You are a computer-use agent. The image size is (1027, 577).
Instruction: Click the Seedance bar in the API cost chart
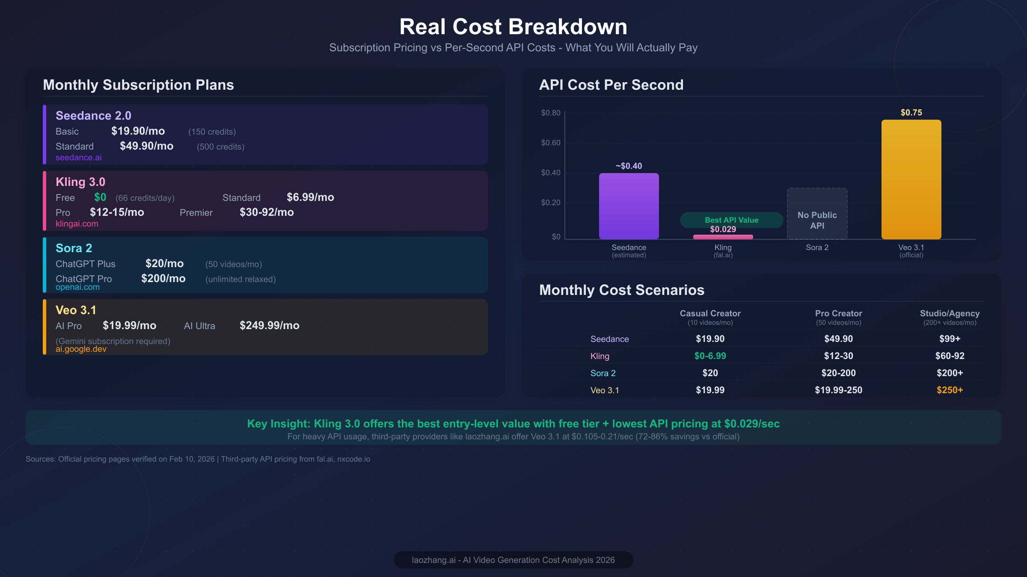click(629, 205)
